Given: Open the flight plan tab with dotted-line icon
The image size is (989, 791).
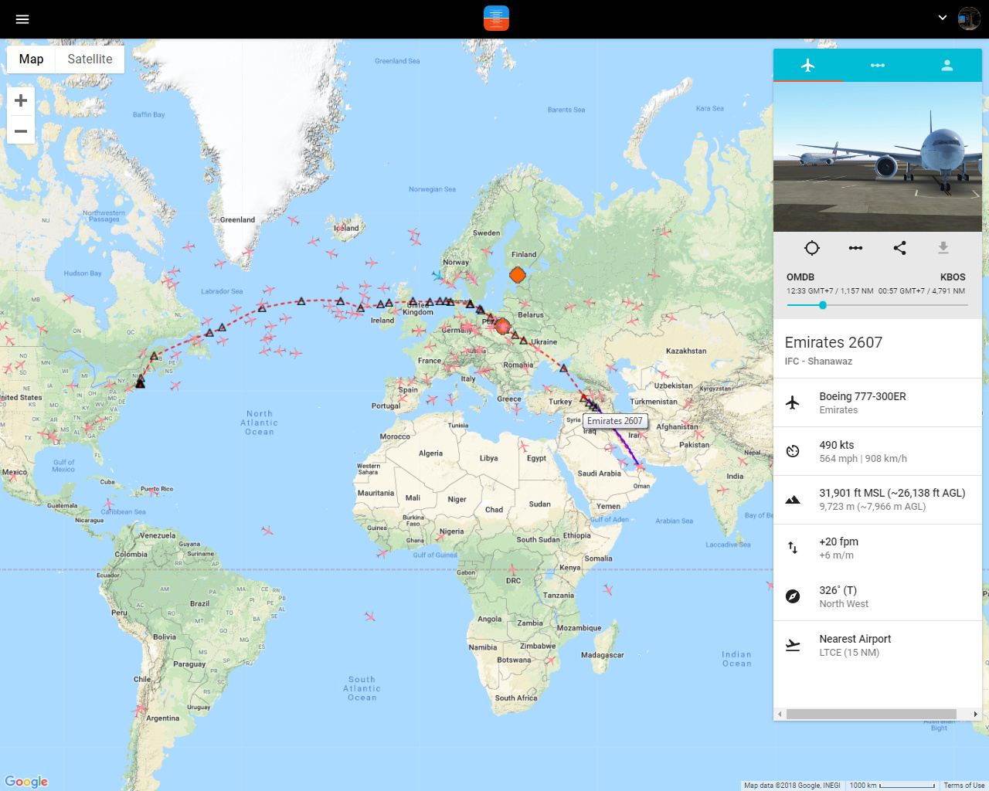Looking at the screenshot, I should 878,66.
